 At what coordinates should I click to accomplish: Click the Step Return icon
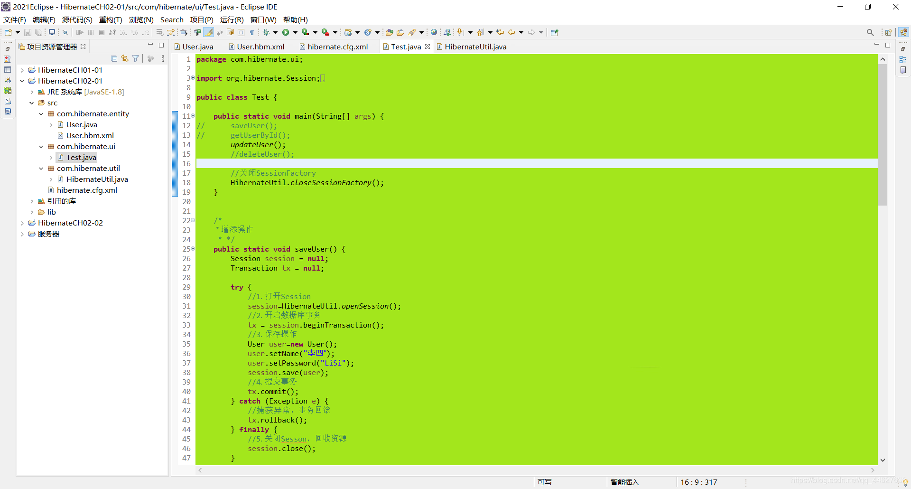[146, 32]
